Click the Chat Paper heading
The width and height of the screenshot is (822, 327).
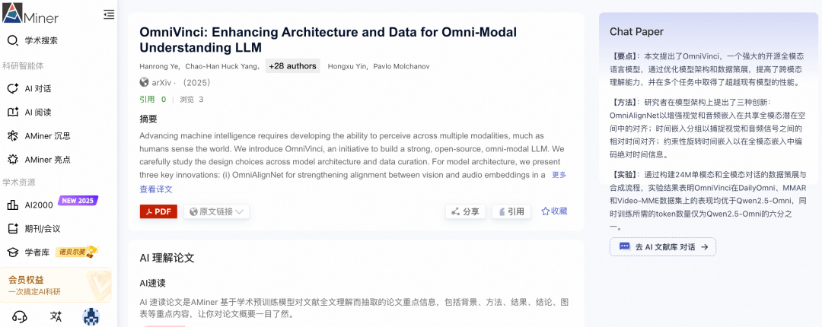(x=636, y=31)
